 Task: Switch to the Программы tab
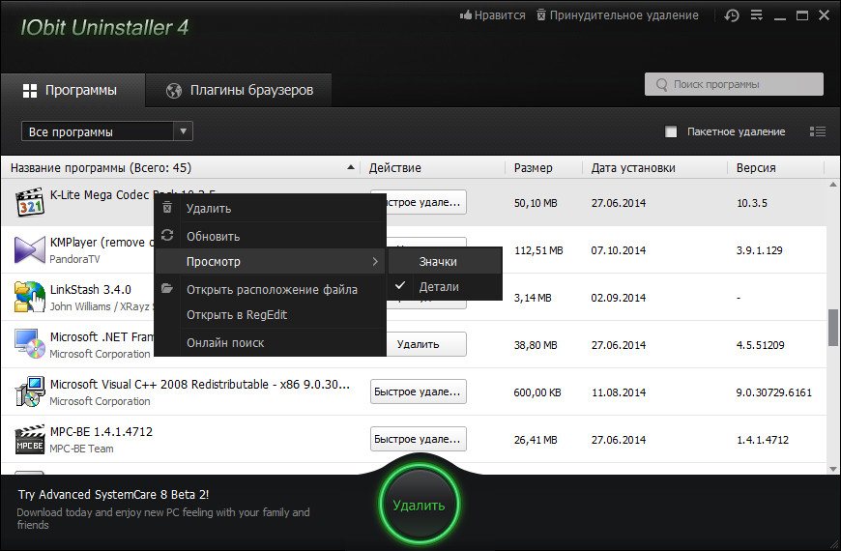point(71,90)
